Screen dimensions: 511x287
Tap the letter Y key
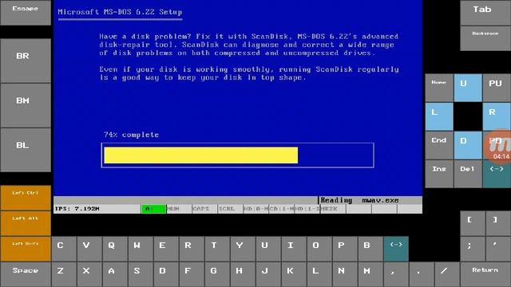[243, 249]
